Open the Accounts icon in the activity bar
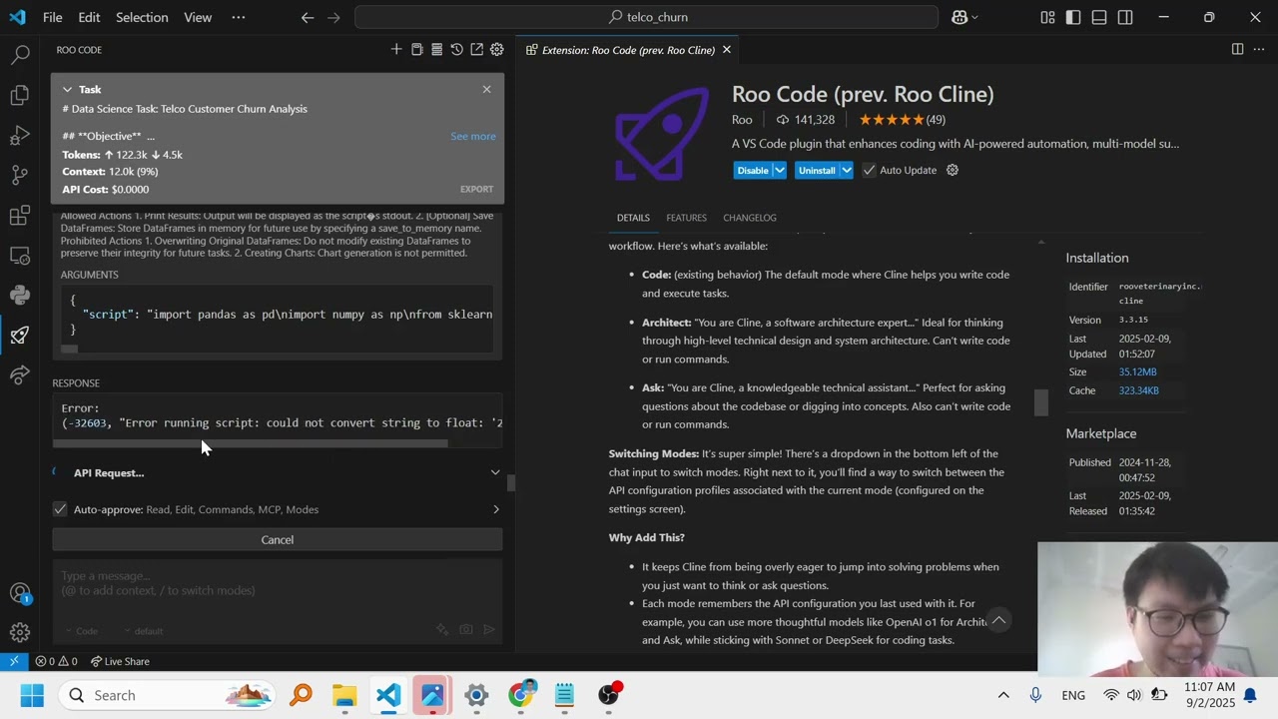 pos(20,593)
